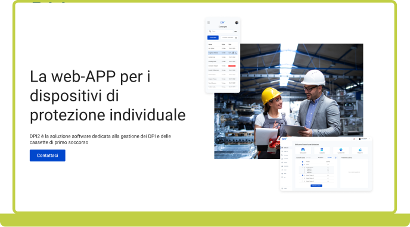Click the blue Contattaci button
Image resolution: width=410 pixels, height=227 pixels.
coord(47,156)
